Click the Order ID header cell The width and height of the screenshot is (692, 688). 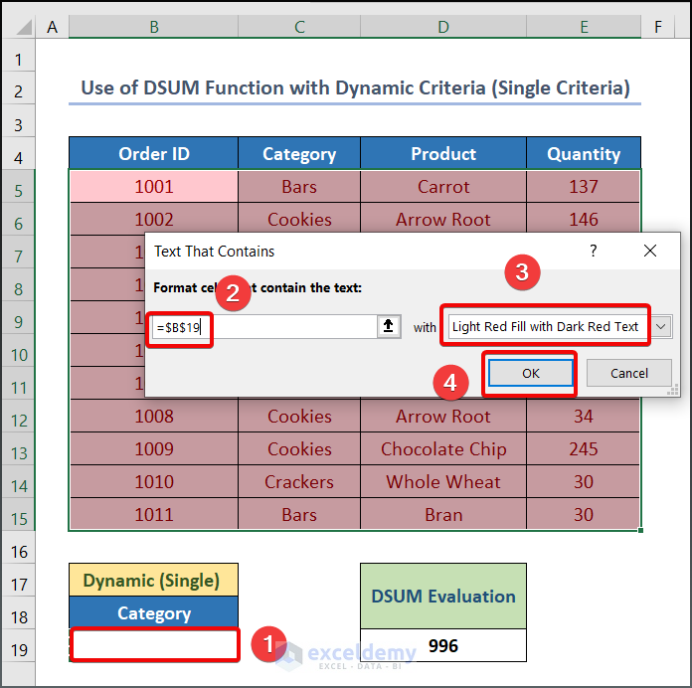tap(153, 153)
